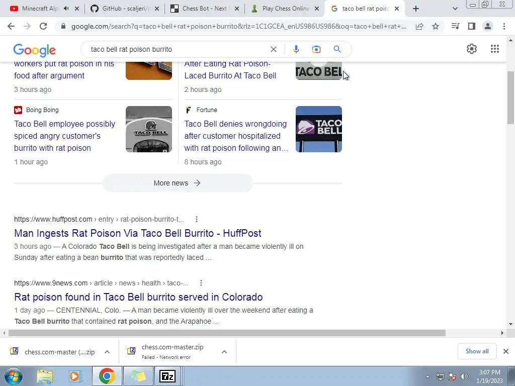
Task: Open Chrome taskbar icon
Action: pos(107,376)
